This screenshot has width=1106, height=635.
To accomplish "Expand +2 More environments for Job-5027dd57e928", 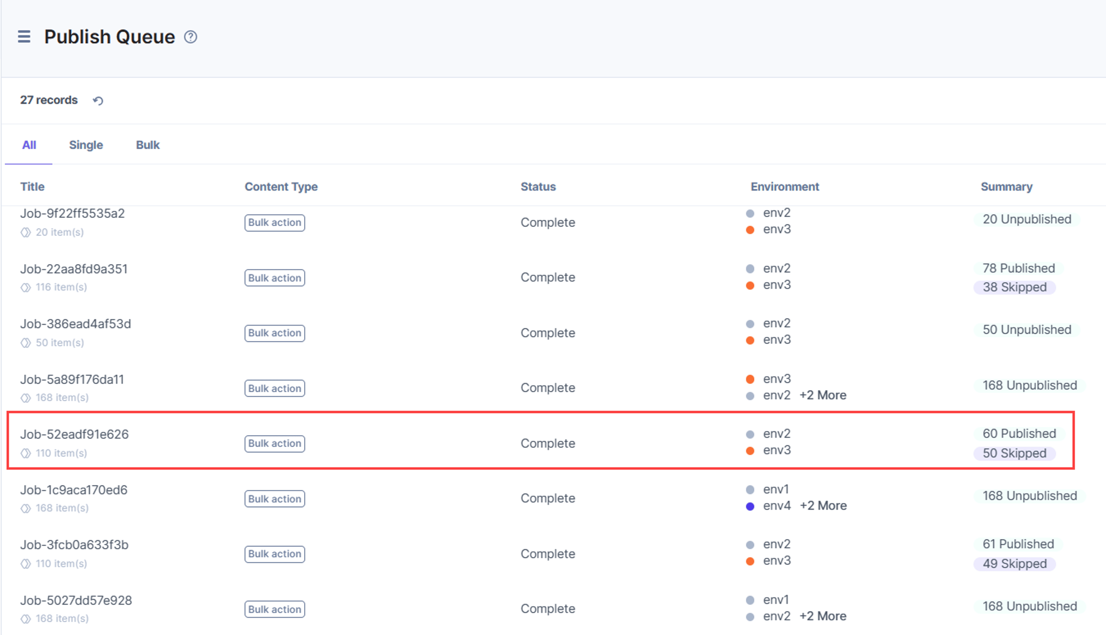I will click(x=823, y=616).
